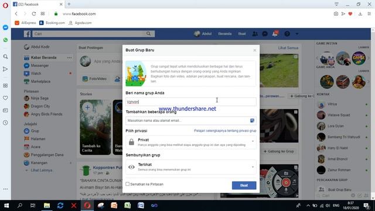
Task: Close the Buat Grup Baru dialog
Action: coord(255,50)
